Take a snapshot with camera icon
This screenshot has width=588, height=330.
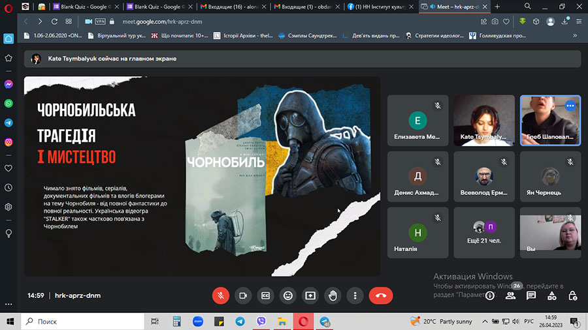495,22
